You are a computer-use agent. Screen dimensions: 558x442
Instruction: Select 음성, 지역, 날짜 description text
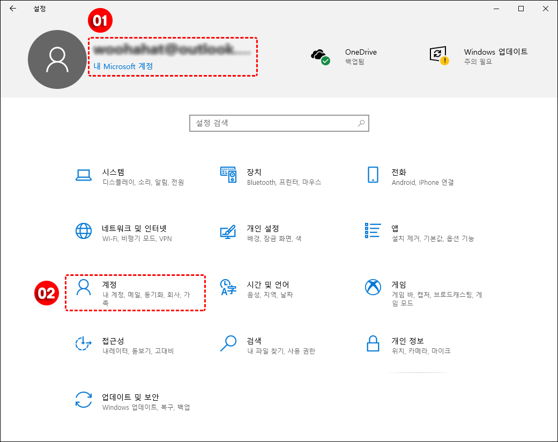tap(270, 295)
